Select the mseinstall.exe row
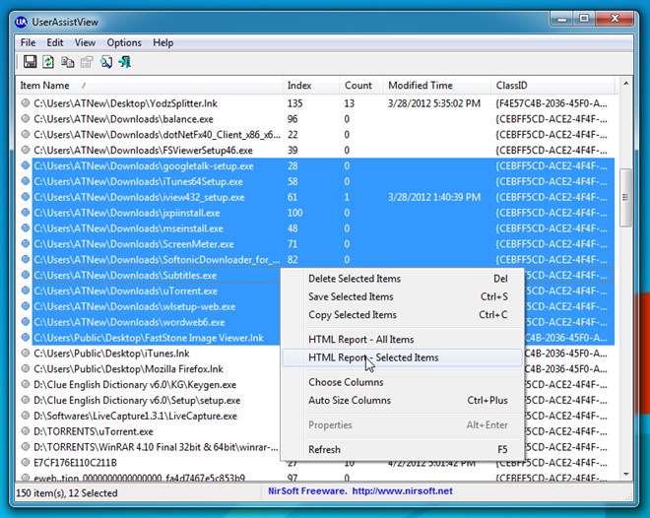The height and width of the screenshot is (518, 650). pyautogui.click(x=315, y=228)
